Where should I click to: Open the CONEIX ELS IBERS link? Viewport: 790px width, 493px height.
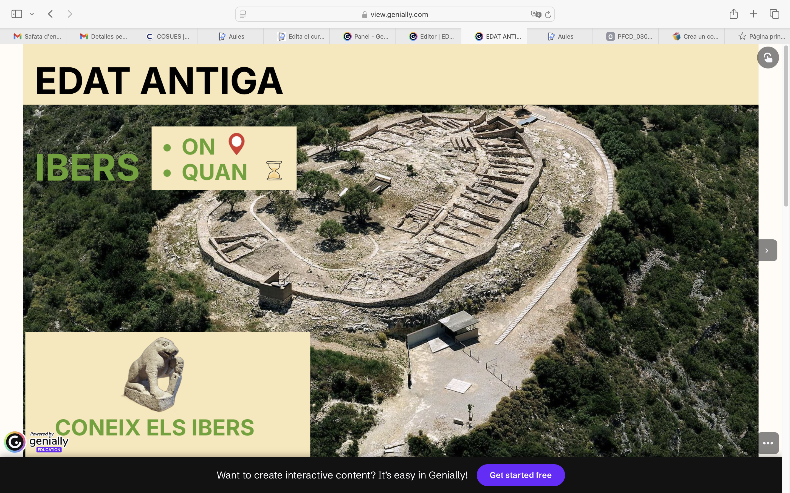click(x=154, y=427)
